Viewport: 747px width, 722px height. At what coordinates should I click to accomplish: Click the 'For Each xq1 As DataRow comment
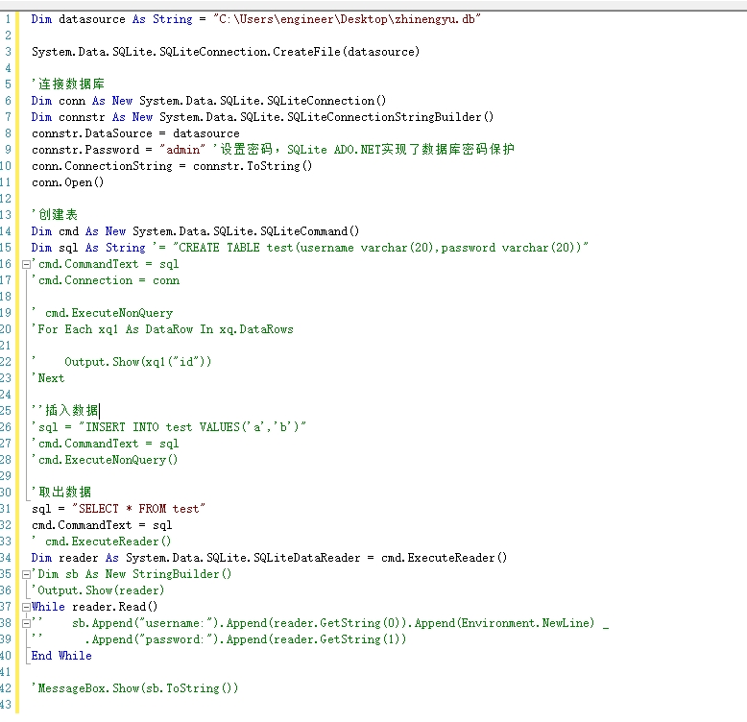[x=162, y=329]
